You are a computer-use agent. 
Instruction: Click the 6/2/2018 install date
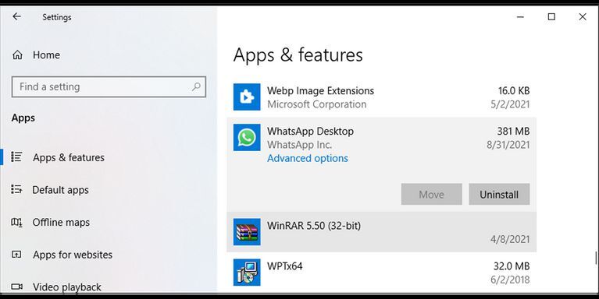(x=510, y=280)
